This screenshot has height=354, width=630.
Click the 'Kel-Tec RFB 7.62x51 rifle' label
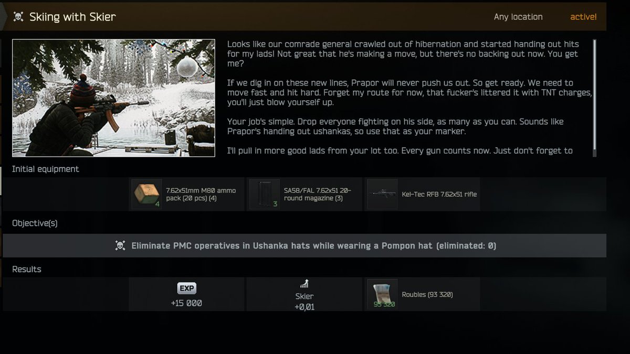pyautogui.click(x=439, y=194)
